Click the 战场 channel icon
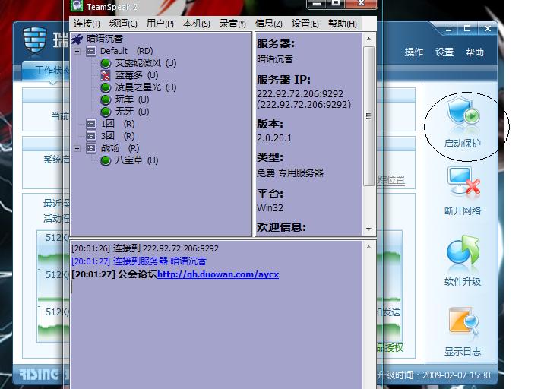The width and height of the screenshot is (547, 389). click(x=91, y=148)
